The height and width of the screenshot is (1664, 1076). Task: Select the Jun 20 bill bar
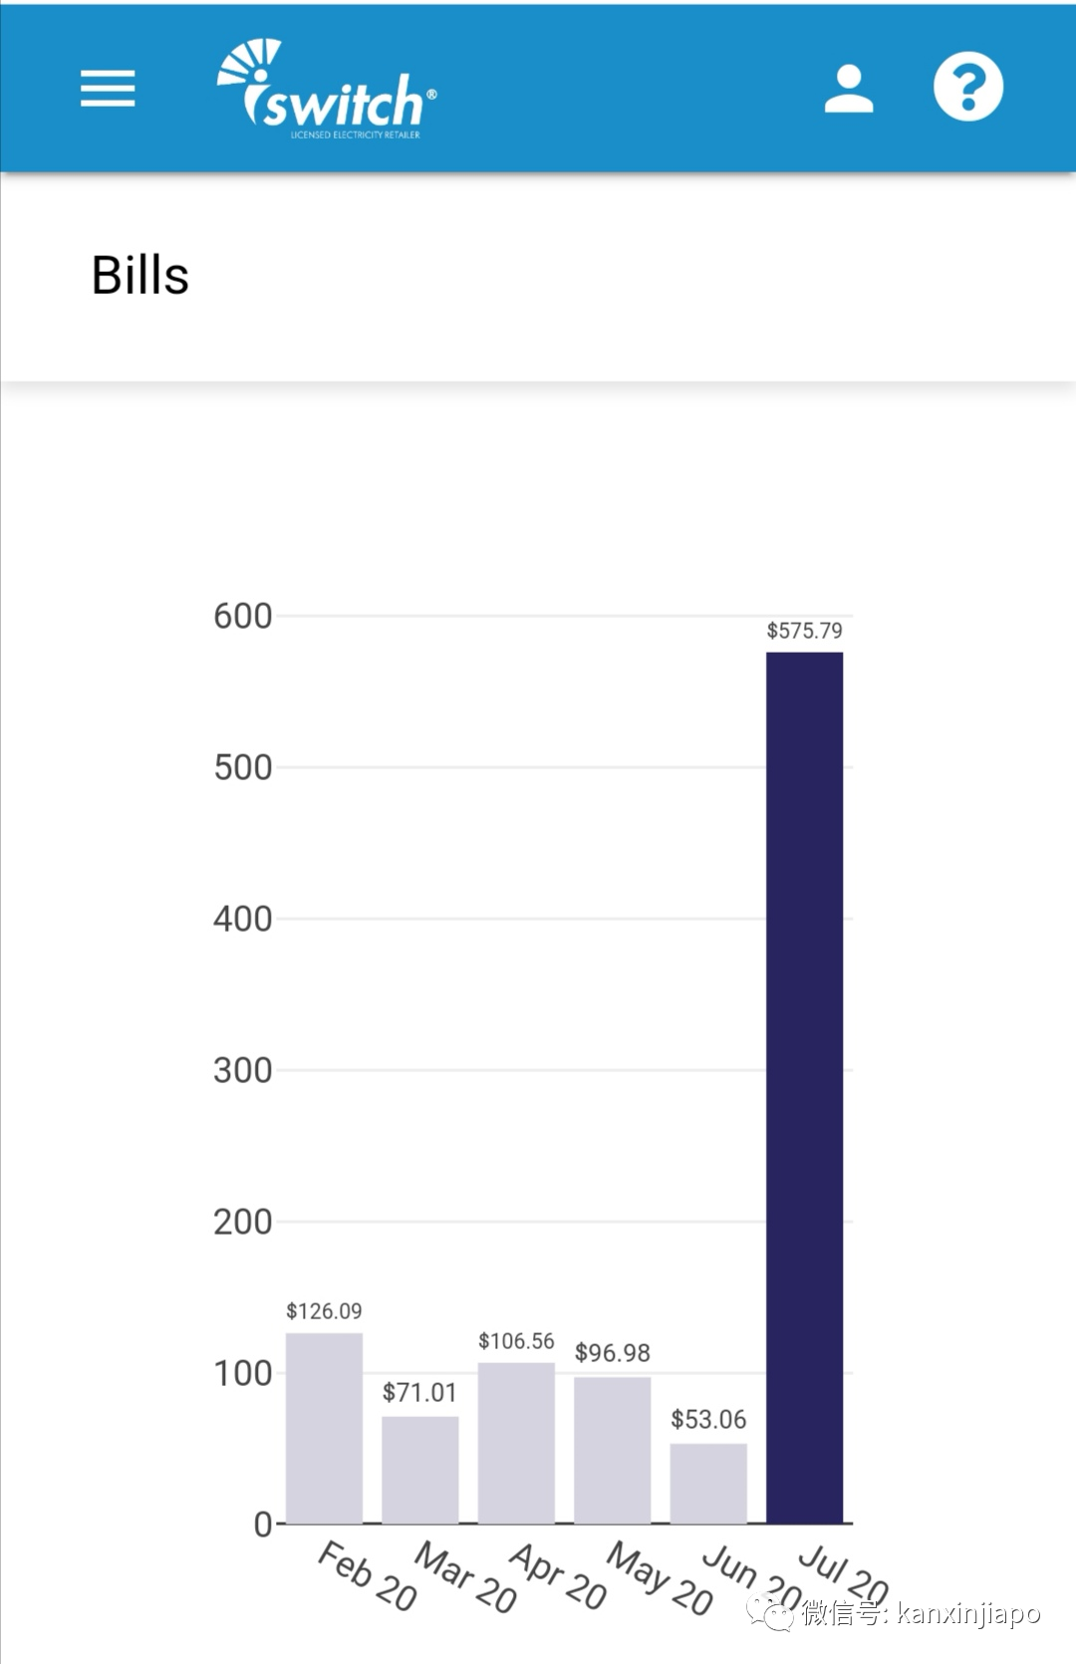pyautogui.click(x=708, y=1483)
